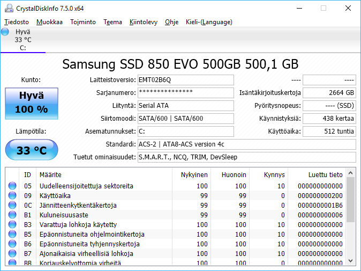Click the Käyttöaika value 512 tuntia
The image size is (361, 271).
(x=329, y=131)
